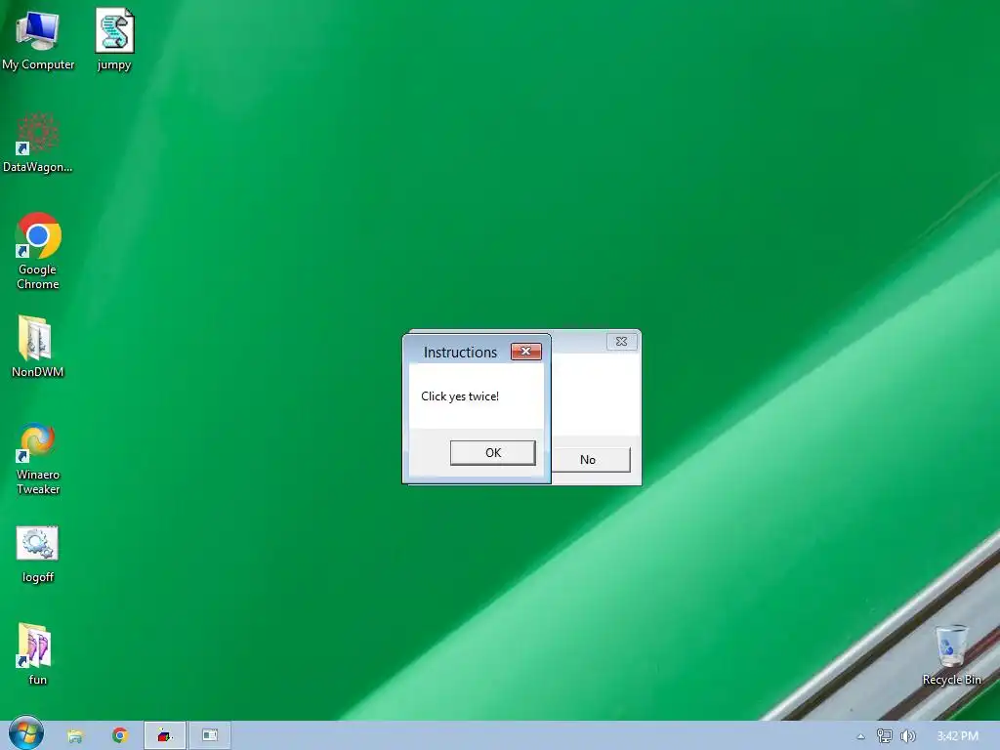Switch to the colorful script taskbar app
Image resolution: width=1000 pixels, height=750 pixels.
coord(165,735)
